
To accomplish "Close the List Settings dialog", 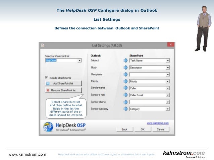I will tap(171, 44).
